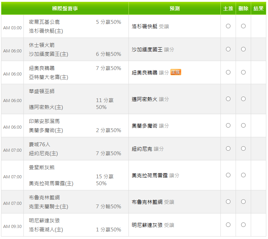Select 主推 radio for 布魯克林籃網 受讓 row
This screenshot has height=239, width=268.
pos(228,202)
